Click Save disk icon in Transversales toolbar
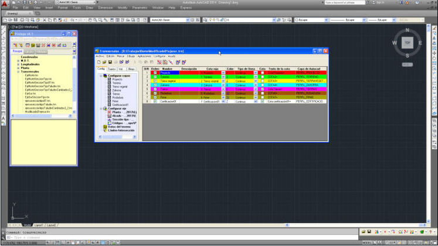 point(110,62)
